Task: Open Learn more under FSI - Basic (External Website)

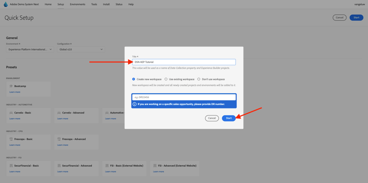Action: (x=110, y=172)
